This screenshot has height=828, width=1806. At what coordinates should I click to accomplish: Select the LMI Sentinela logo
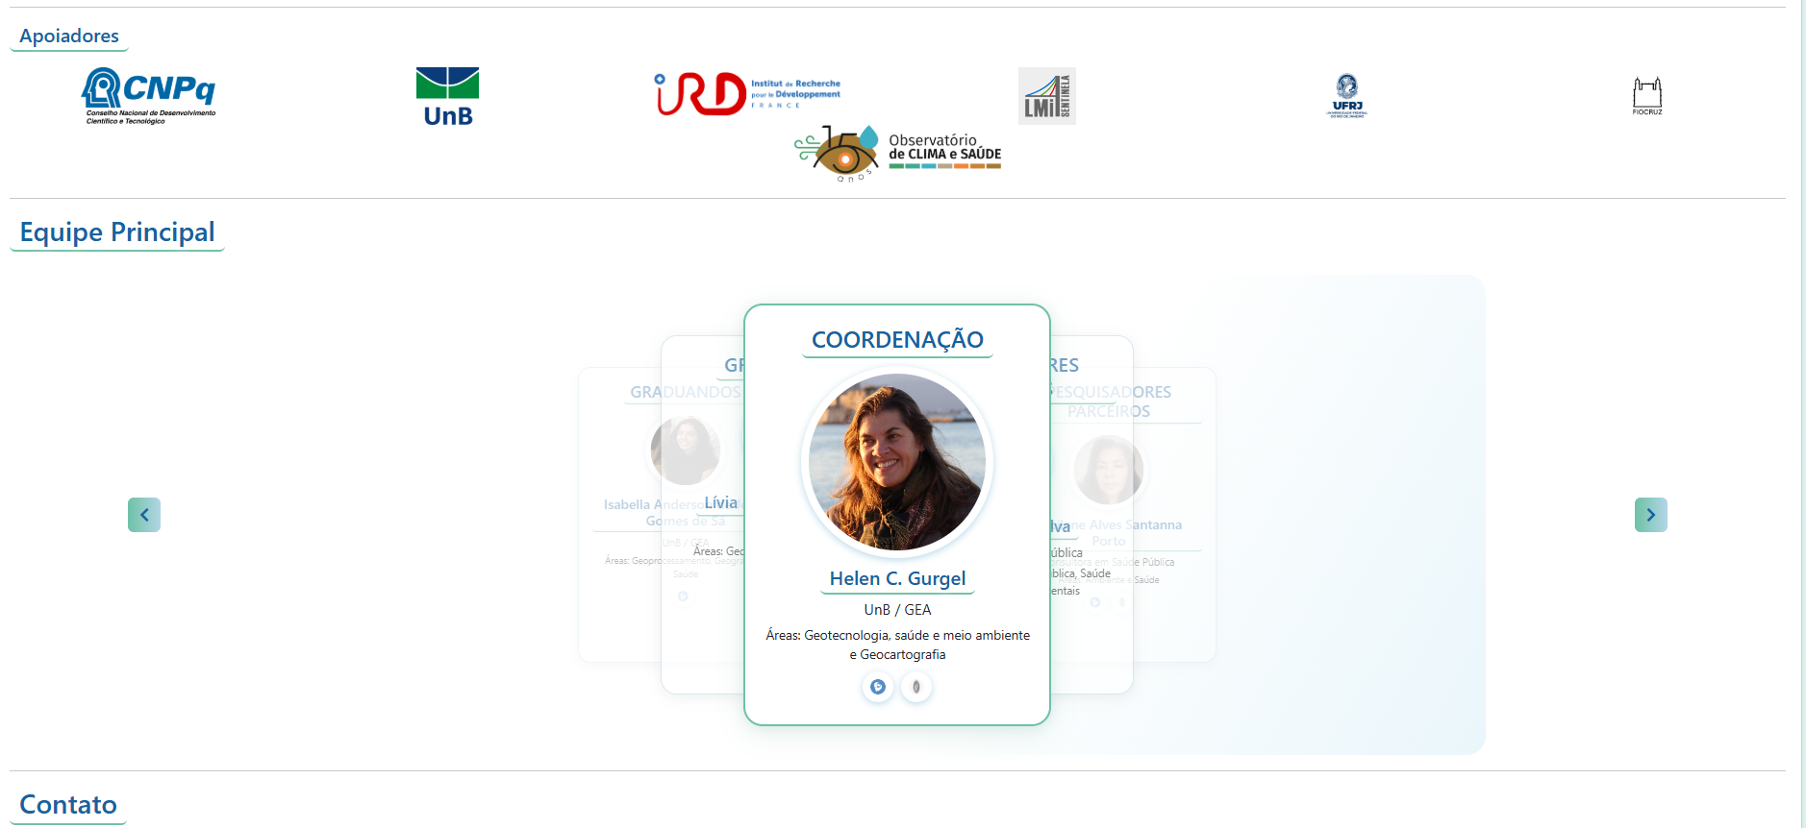pyautogui.click(x=1046, y=96)
